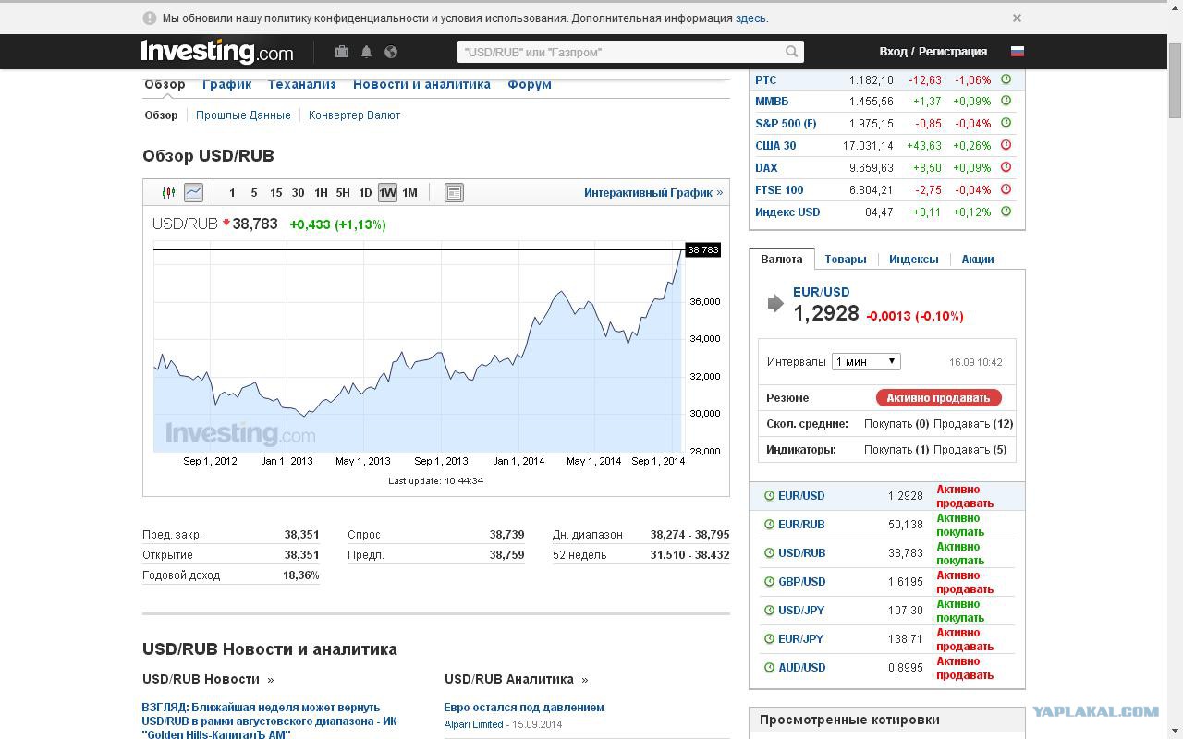This screenshot has width=1183, height=739.
Task: Open Alpari Limited author link
Action: click(473, 724)
